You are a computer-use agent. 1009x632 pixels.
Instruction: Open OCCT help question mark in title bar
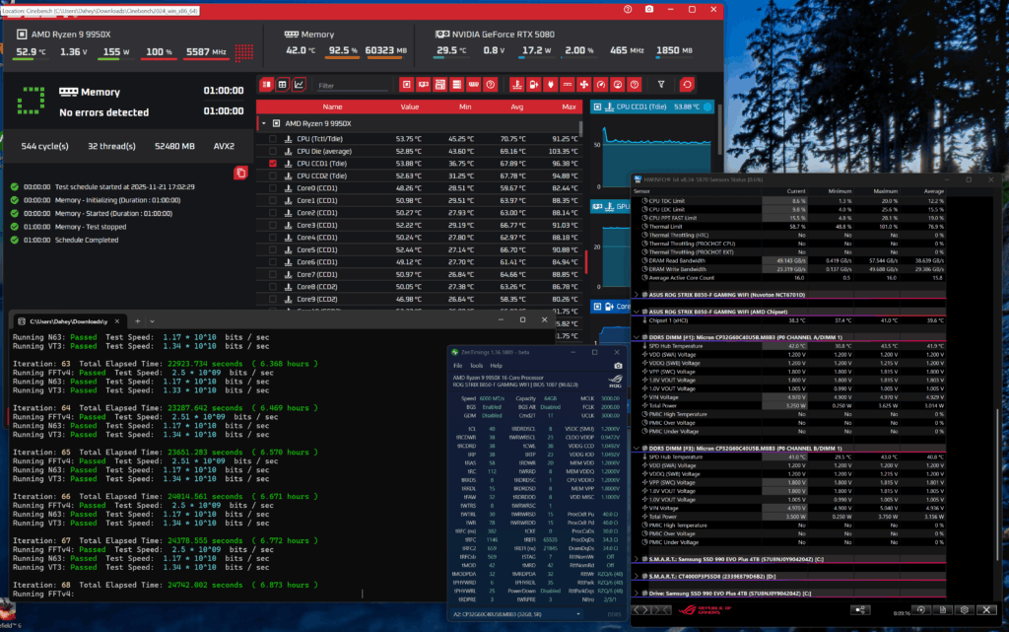[628, 10]
